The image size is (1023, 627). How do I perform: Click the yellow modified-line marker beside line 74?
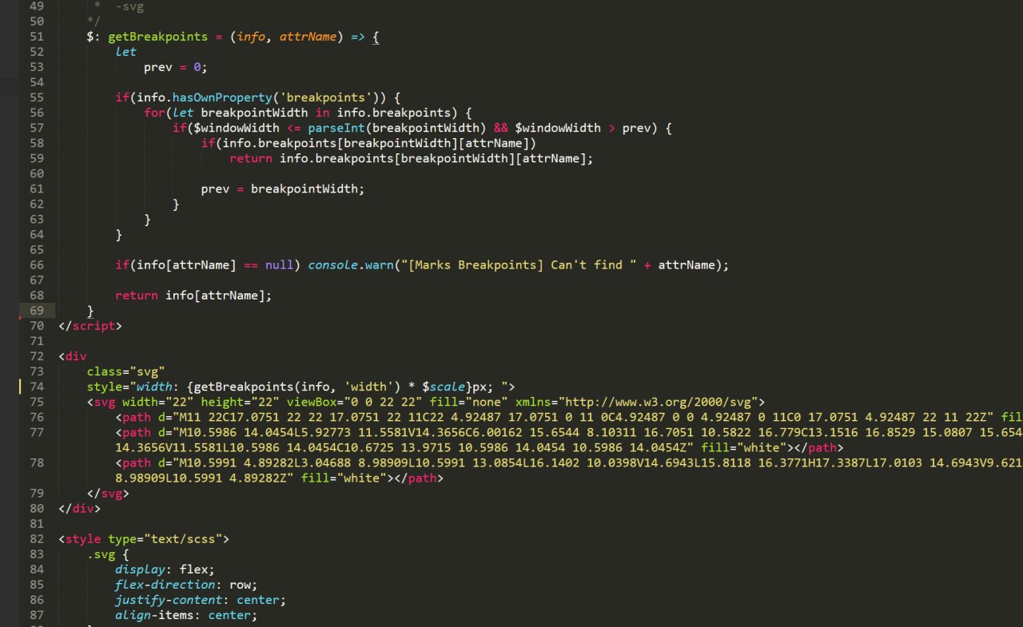(x=20, y=387)
